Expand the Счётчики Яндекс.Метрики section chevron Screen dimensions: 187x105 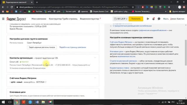95,78
